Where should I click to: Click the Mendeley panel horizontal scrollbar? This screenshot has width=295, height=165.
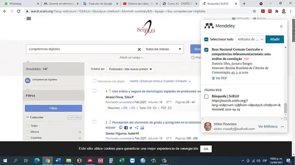coord(242,119)
